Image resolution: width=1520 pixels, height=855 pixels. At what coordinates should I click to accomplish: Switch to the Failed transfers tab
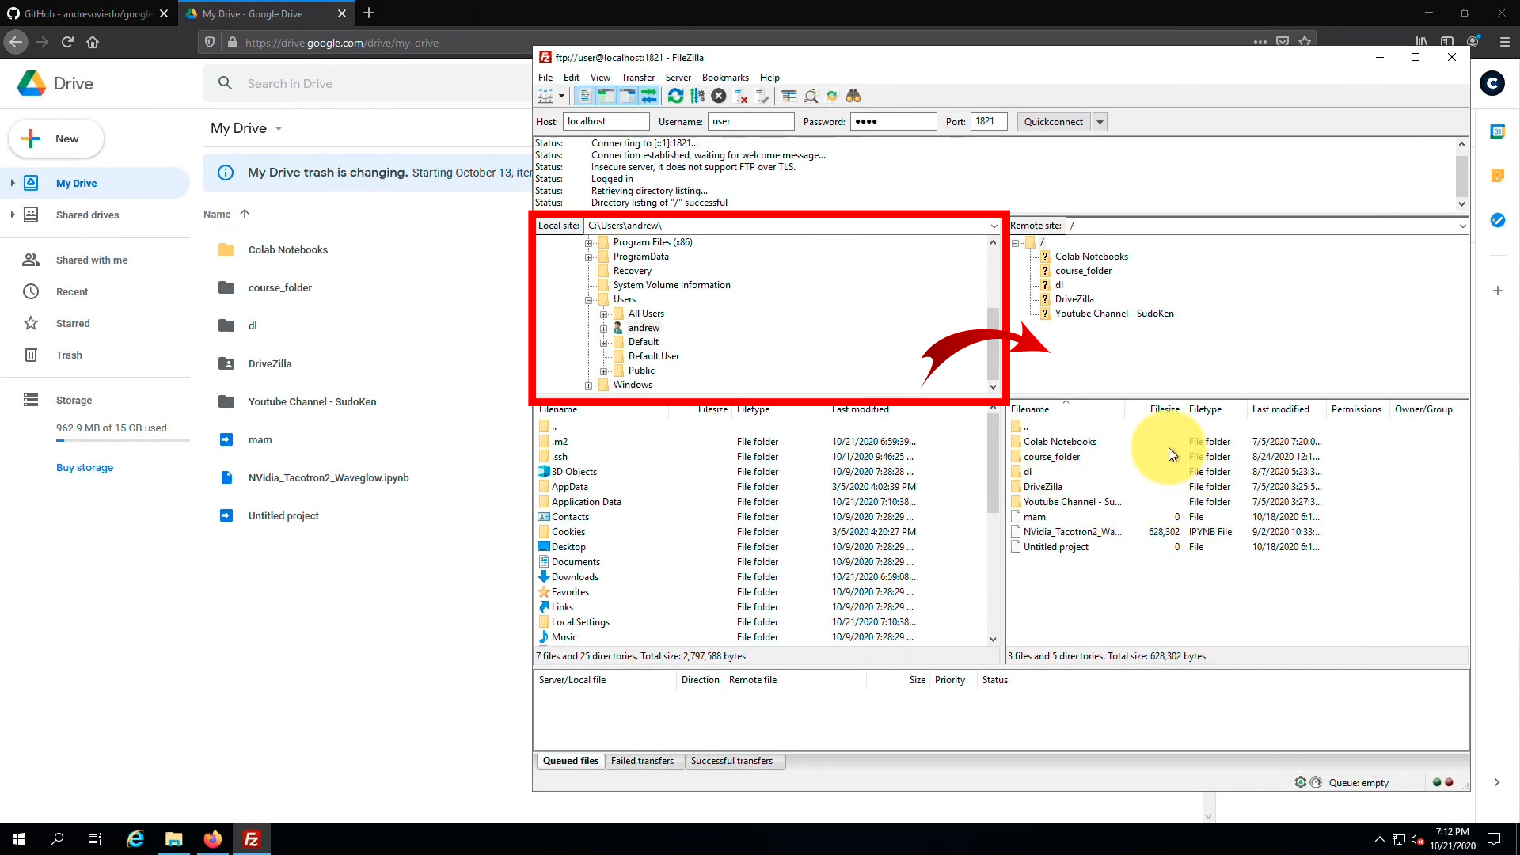[x=642, y=761]
